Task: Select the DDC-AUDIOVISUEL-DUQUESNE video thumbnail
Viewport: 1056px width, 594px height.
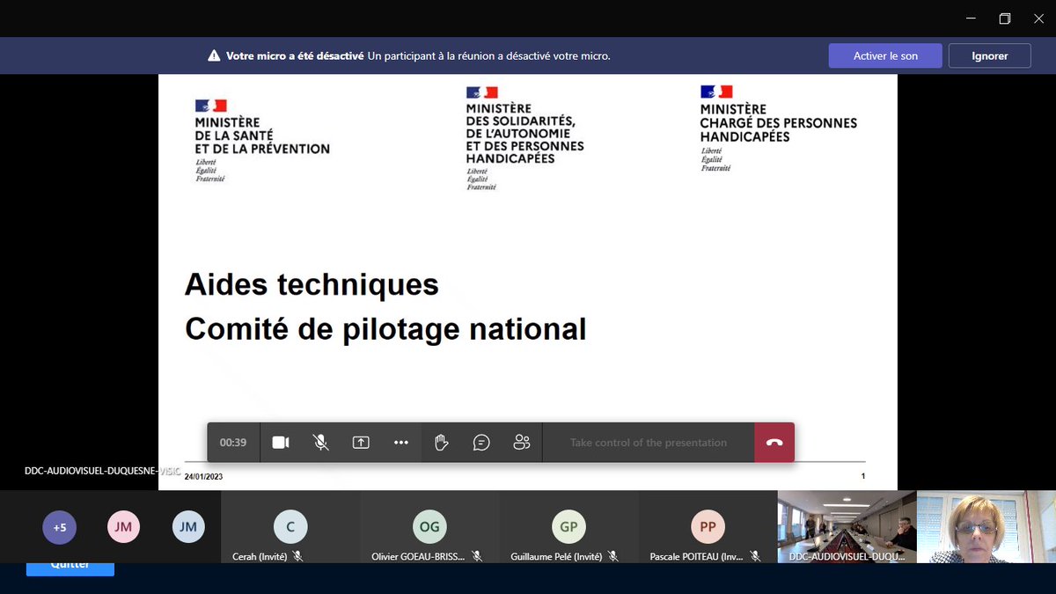Action: click(x=845, y=526)
